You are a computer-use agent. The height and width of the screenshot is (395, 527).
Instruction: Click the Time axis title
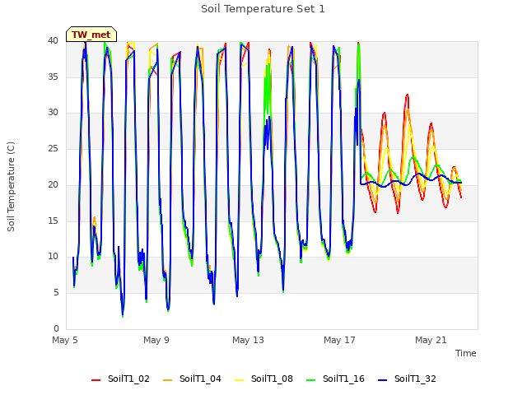pyautogui.click(x=466, y=353)
